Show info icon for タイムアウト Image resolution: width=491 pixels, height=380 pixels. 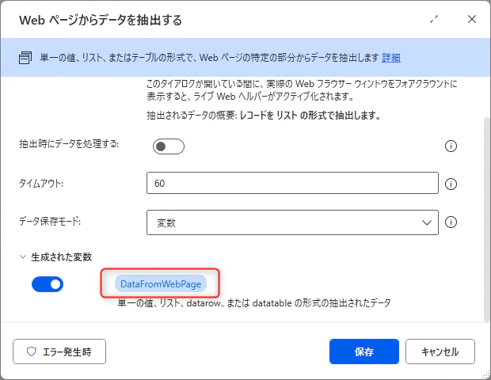(x=451, y=184)
